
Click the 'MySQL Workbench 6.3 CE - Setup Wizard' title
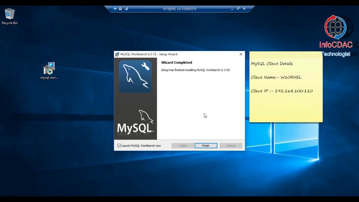[x=149, y=54]
